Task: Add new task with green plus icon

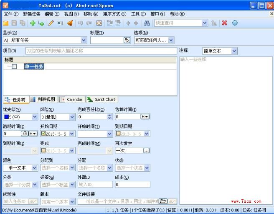Action: tap(33, 23)
